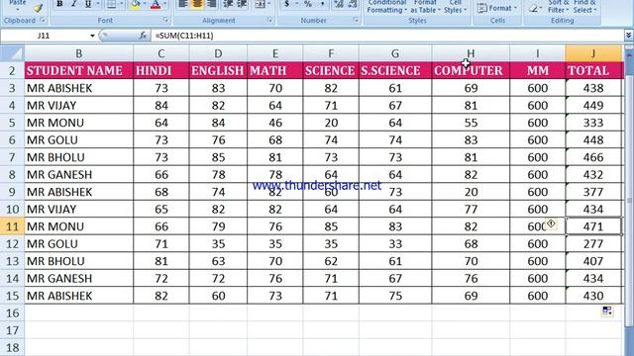
Task: Align text left
Action: [182, 4]
